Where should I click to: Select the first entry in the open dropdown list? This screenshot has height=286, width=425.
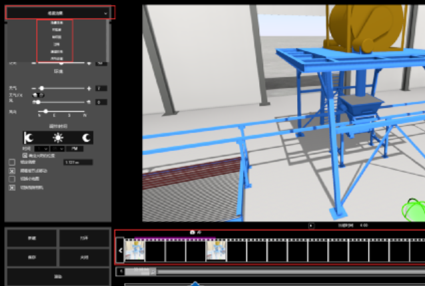(x=57, y=23)
